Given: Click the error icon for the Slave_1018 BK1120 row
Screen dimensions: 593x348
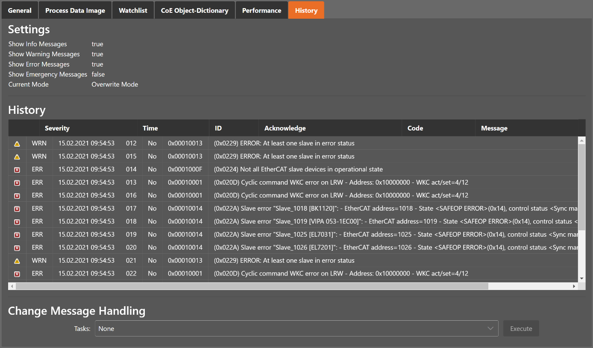Looking at the screenshot, I should tap(17, 209).
